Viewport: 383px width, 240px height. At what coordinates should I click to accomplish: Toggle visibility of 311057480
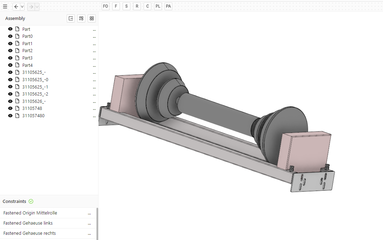click(x=10, y=116)
